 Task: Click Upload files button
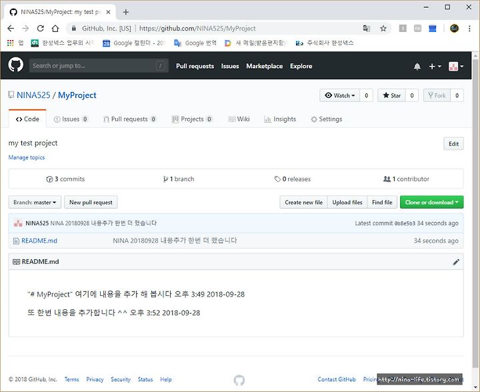(x=347, y=202)
